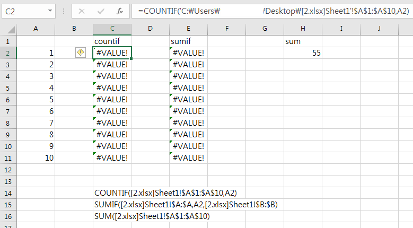Select cell C6 #VALUE! in countif column
The height and width of the screenshot is (228, 413).
pyautogui.click(x=112, y=100)
